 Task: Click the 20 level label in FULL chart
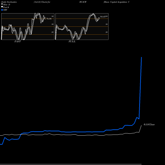click(x=107, y=32)
